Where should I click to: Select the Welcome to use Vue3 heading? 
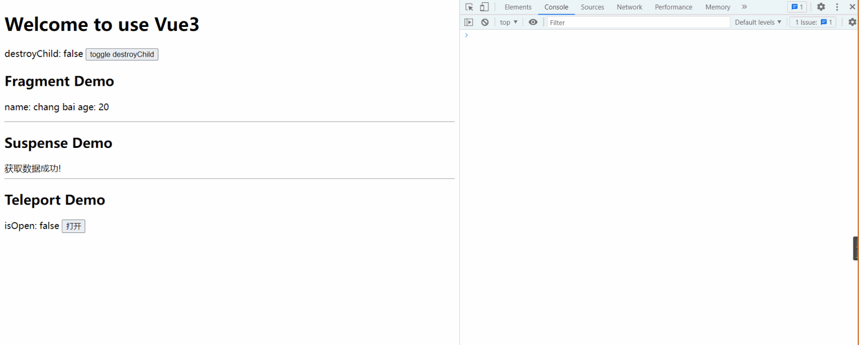[x=102, y=24]
